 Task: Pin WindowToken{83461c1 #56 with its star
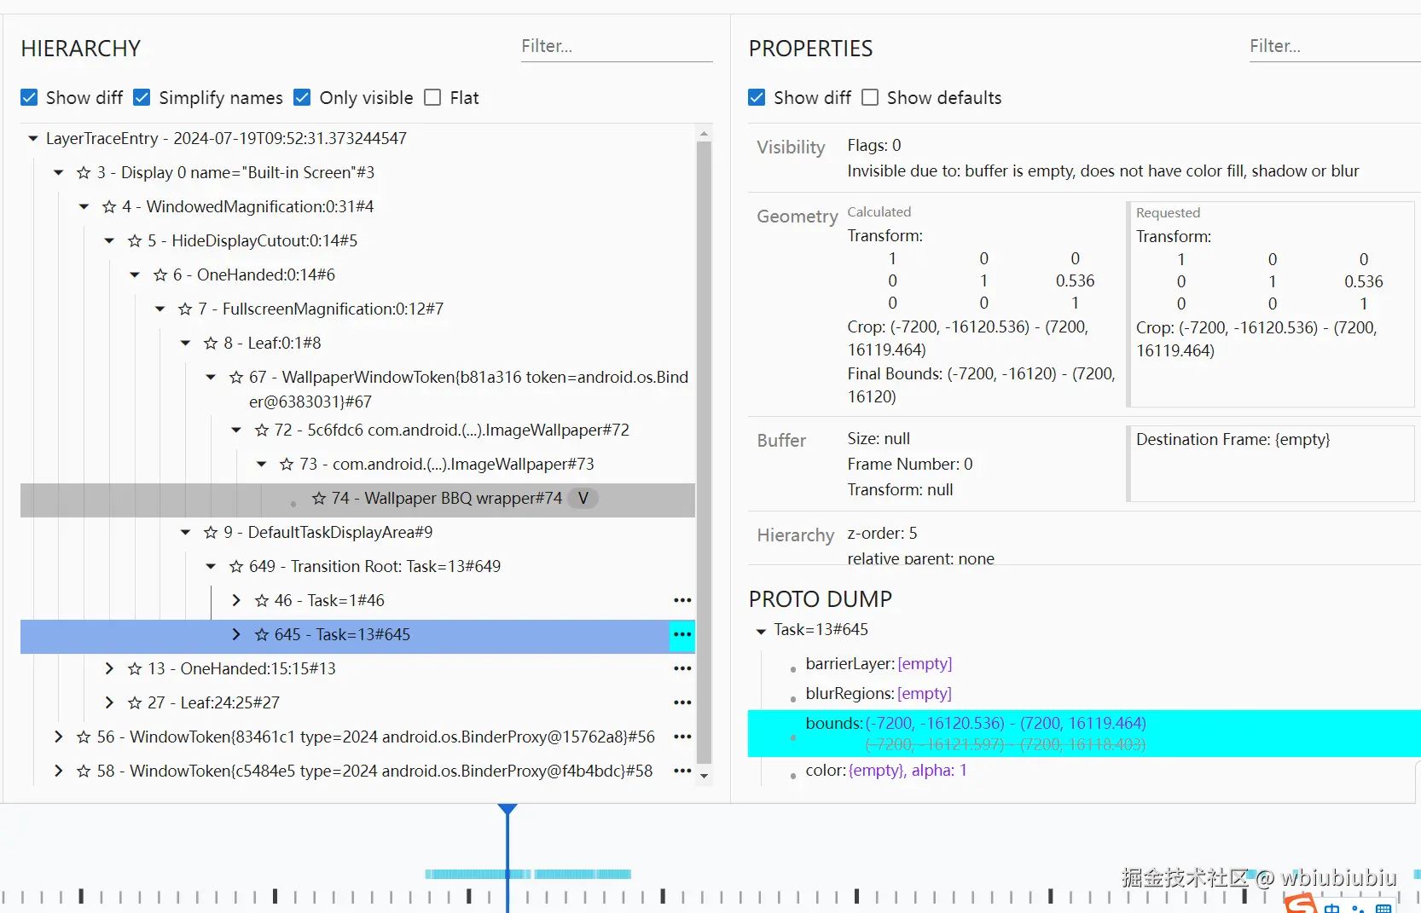(84, 737)
